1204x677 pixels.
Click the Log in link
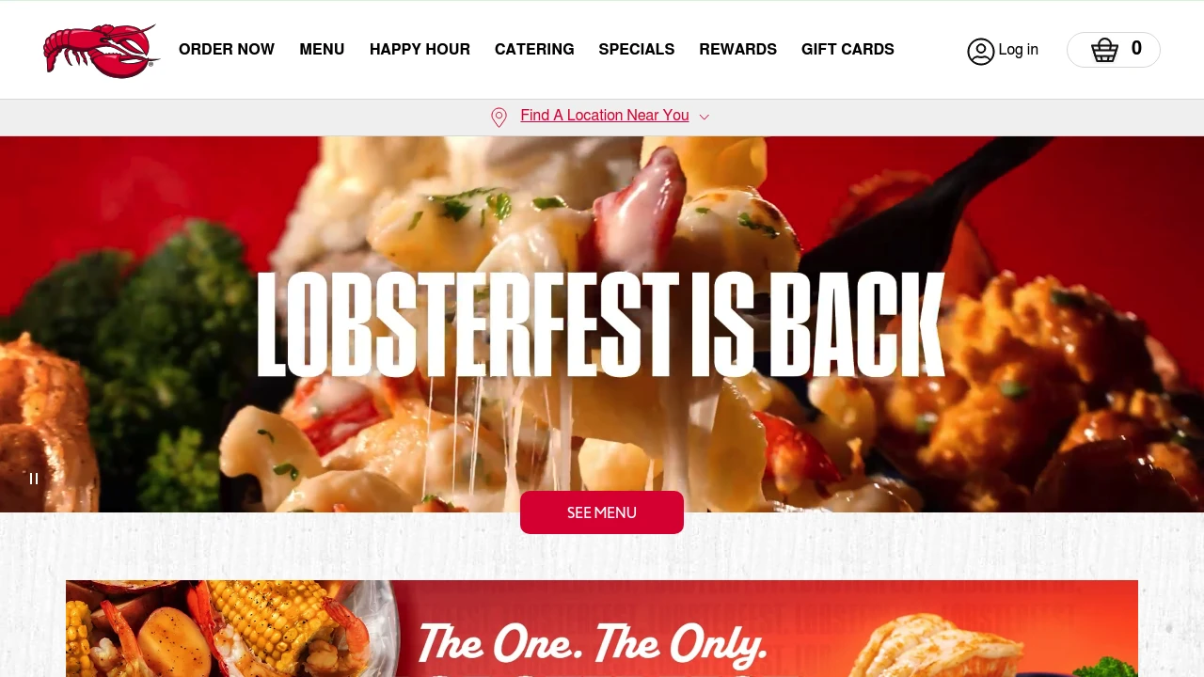point(1019,50)
